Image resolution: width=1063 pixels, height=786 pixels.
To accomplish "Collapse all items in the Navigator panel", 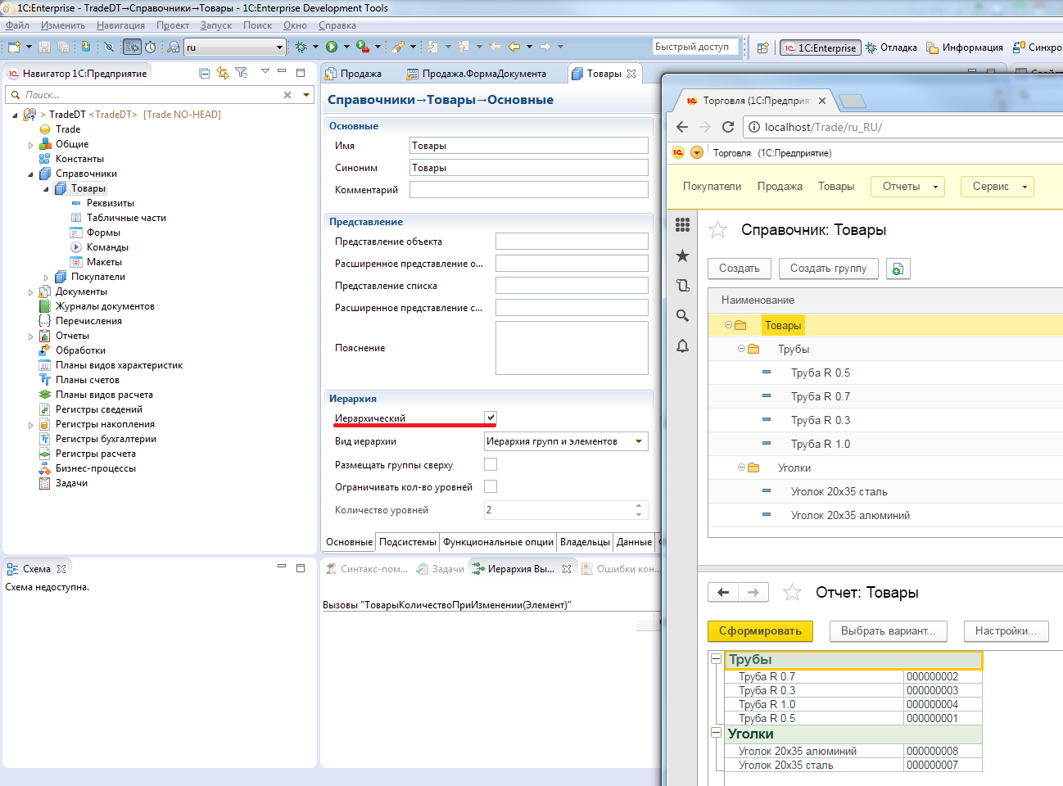I will point(205,73).
